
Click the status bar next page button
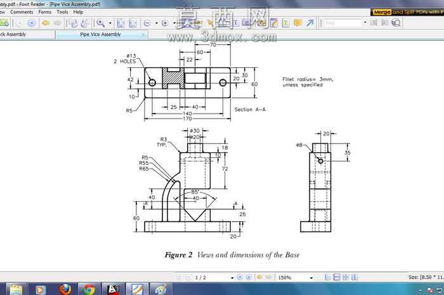[240, 277]
